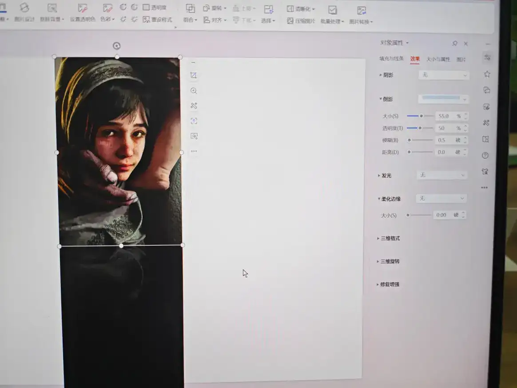This screenshot has height=388, width=517.
Task: Click the distance 0.0 磅 value field
Action: click(x=448, y=152)
